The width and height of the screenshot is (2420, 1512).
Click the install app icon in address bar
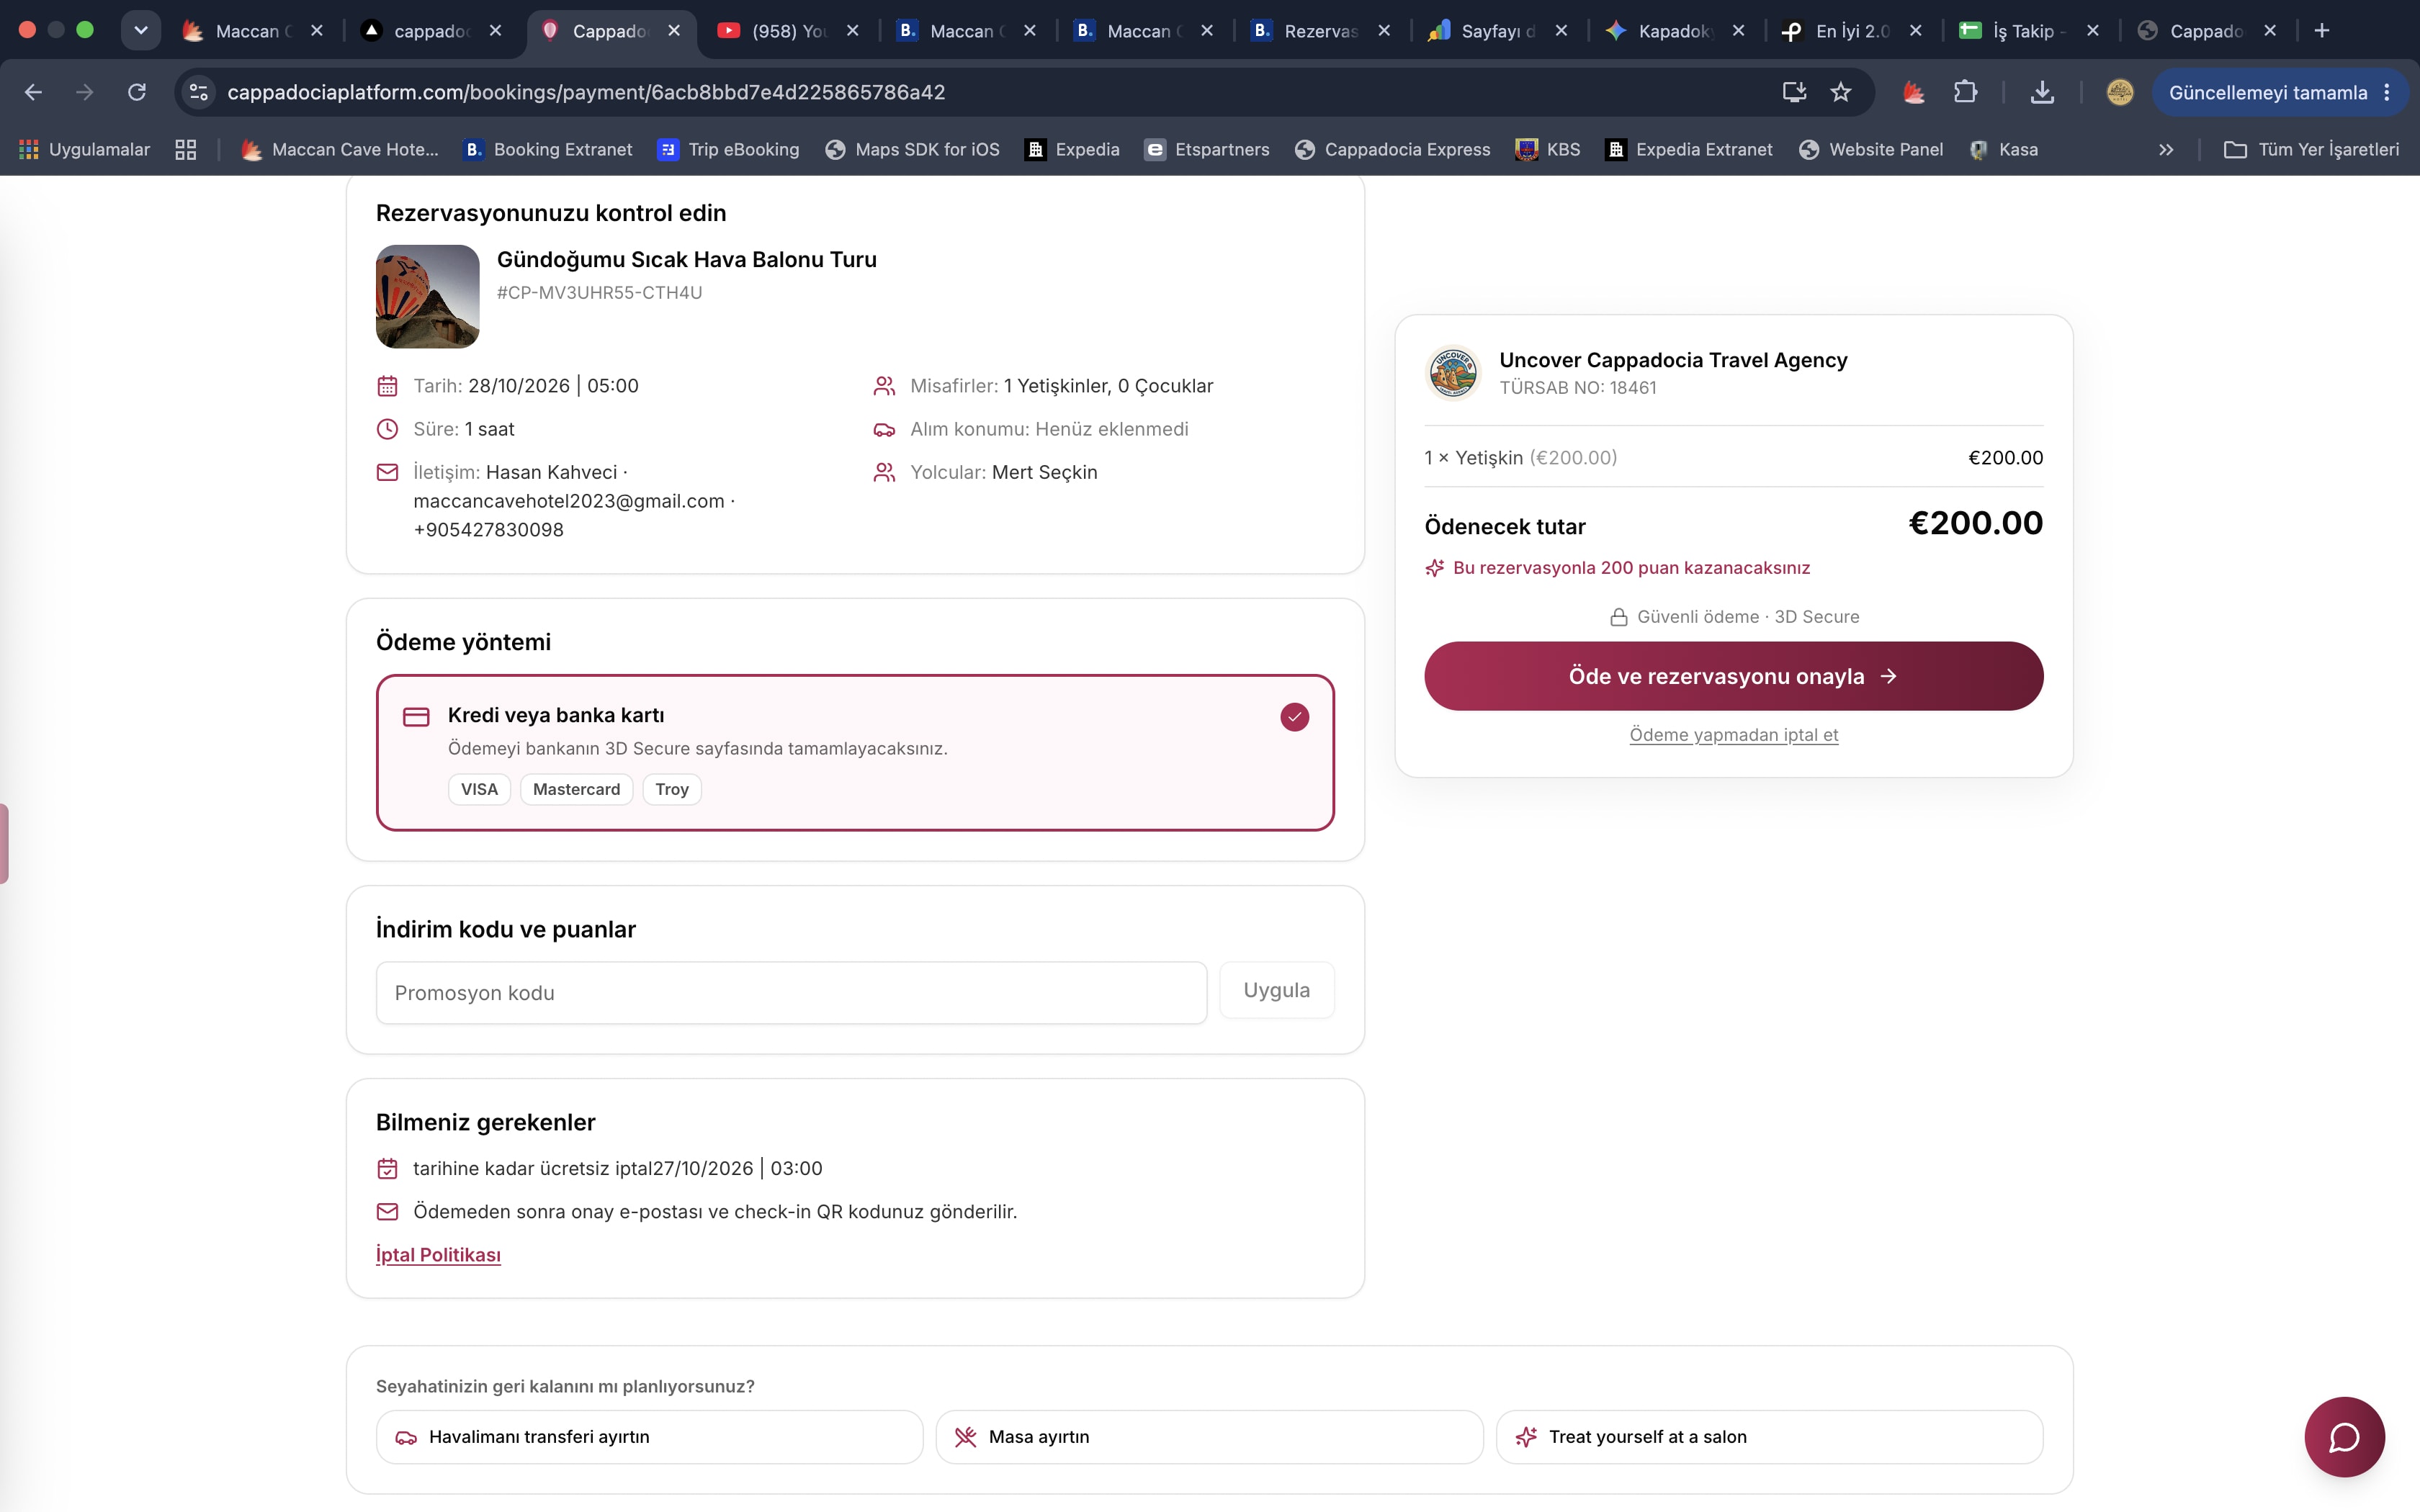[1794, 92]
